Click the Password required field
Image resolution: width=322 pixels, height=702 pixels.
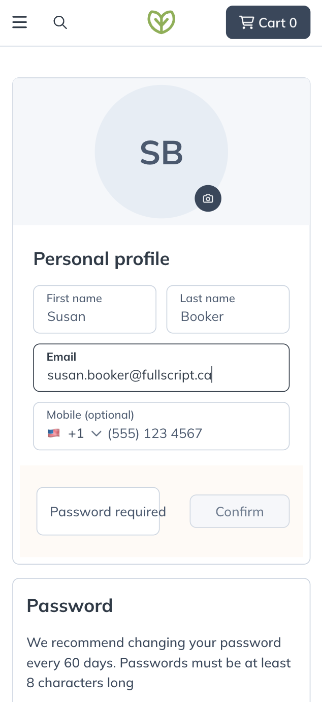click(x=98, y=511)
